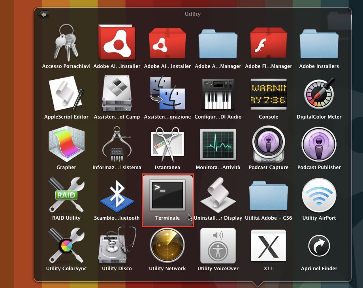Open the X11 app

(269, 245)
